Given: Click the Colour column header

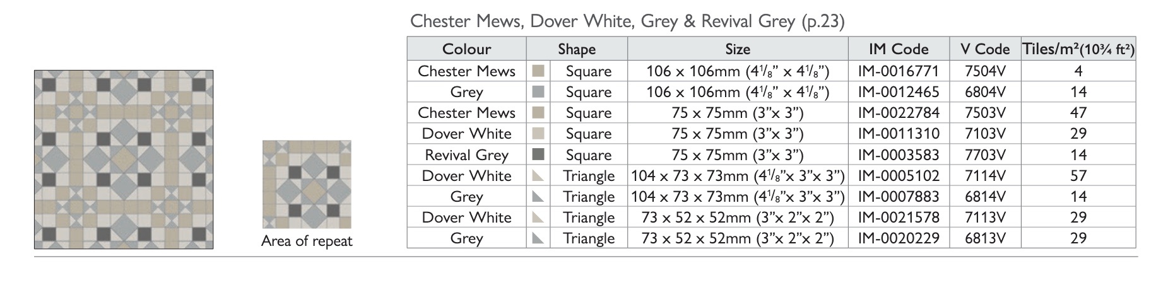Looking at the screenshot, I should coord(466,49).
